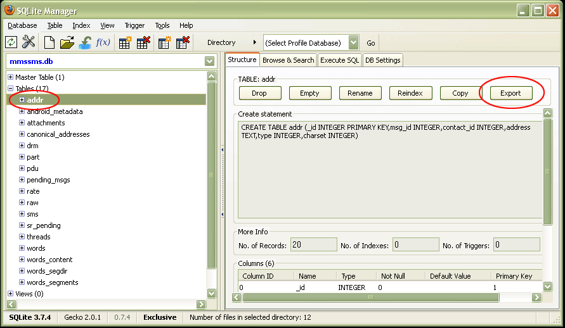The height and width of the screenshot is (328, 565).
Task: Create a new database with the blank page icon
Action: click(x=49, y=42)
